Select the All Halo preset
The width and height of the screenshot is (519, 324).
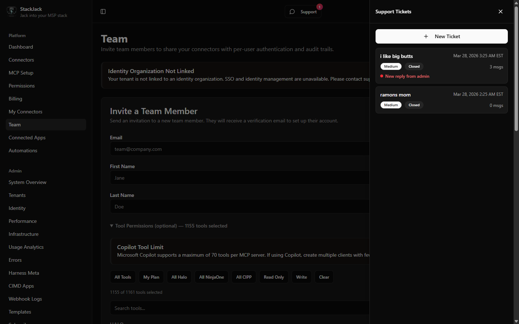[179, 277]
